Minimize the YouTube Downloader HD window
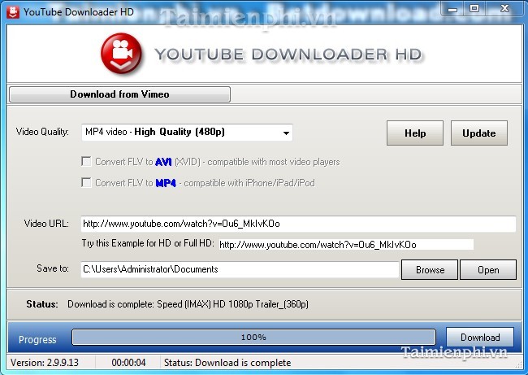Screen dimensions: 528x375 point(452,9)
